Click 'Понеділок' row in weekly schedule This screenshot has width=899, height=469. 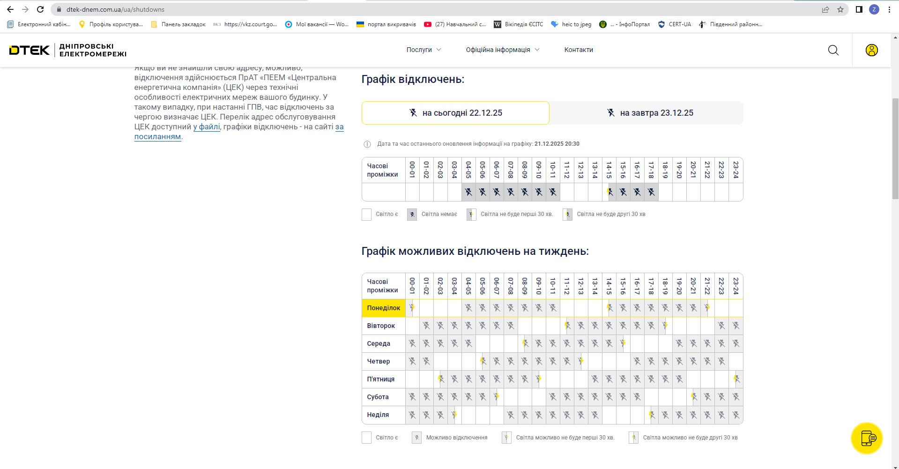(x=383, y=308)
